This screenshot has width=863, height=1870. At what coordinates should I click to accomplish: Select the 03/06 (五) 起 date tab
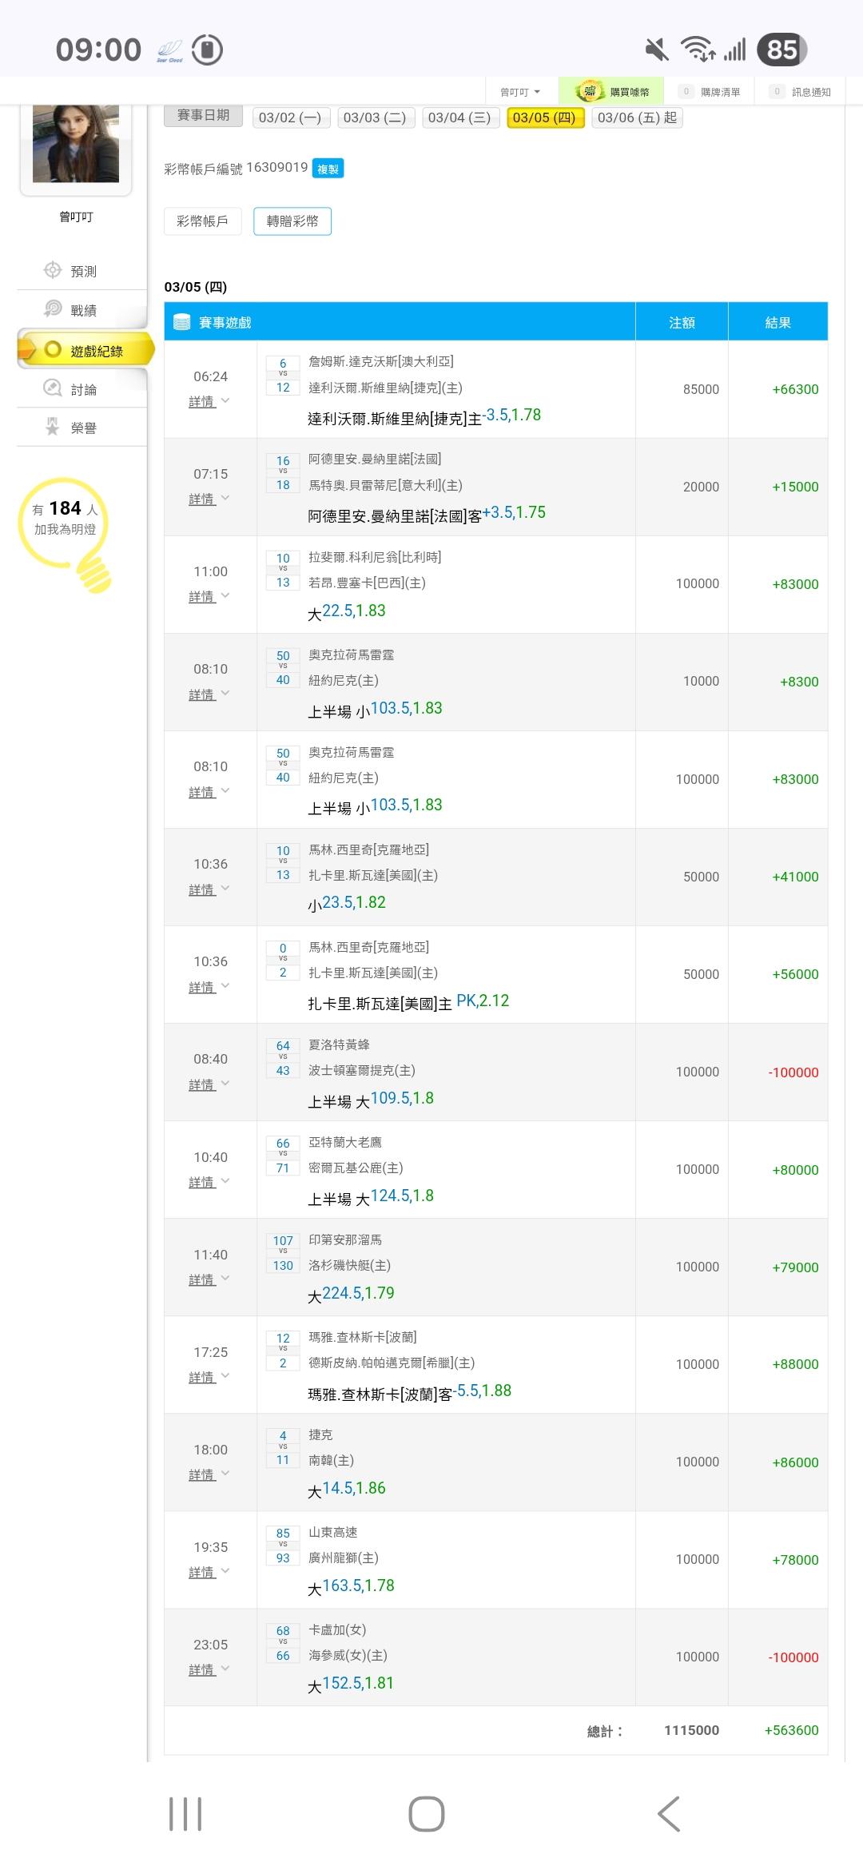[x=637, y=117]
